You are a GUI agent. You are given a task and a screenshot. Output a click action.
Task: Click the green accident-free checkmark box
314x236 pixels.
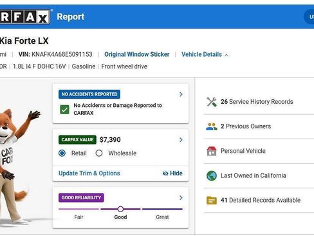click(x=64, y=110)
